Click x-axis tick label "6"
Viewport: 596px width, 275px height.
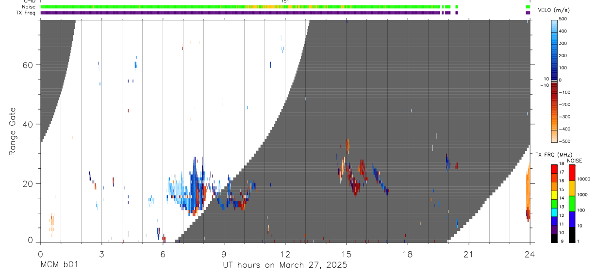coord(163,254)
